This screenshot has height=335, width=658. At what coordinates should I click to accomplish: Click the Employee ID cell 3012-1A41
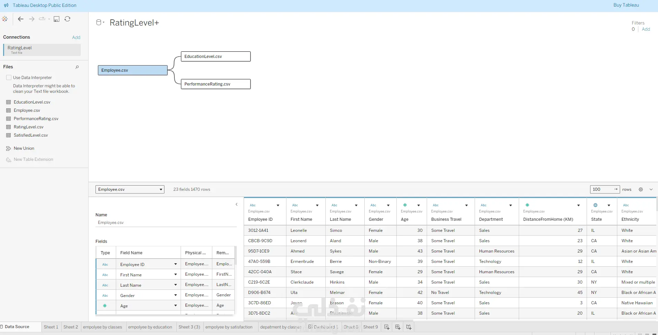pyautogui.click(x=265, y=230)
